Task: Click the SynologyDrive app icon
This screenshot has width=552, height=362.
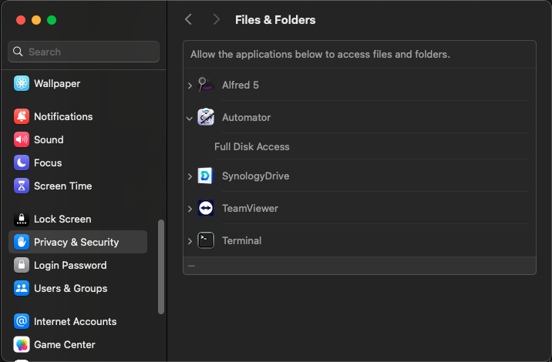Action: tap(205, 176)
